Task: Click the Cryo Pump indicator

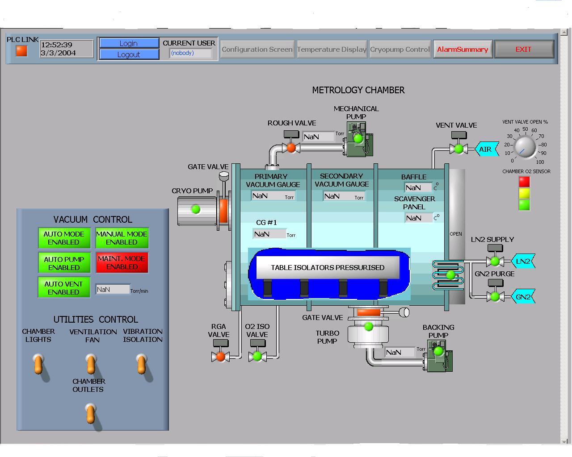Action: pyautogui.click(x=196, y=209)
